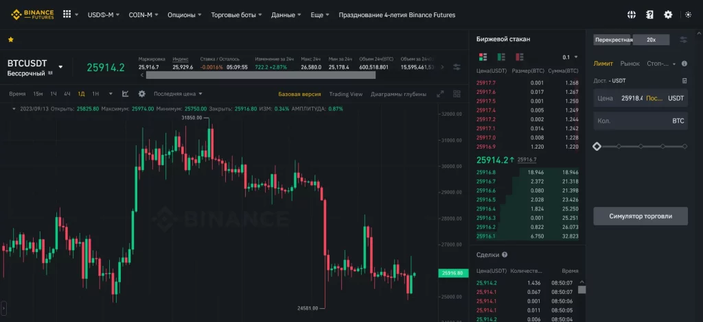Screen dimensions: 703x322
Task: Click the Индекс label link
Action: tap(181, 59)
